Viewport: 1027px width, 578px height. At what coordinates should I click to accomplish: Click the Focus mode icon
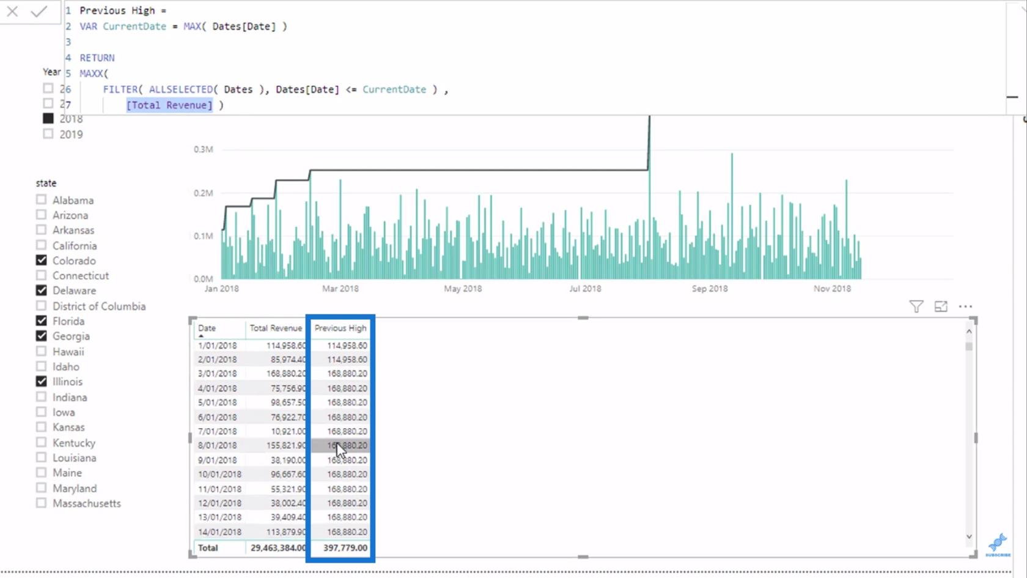tap(941, 306)
